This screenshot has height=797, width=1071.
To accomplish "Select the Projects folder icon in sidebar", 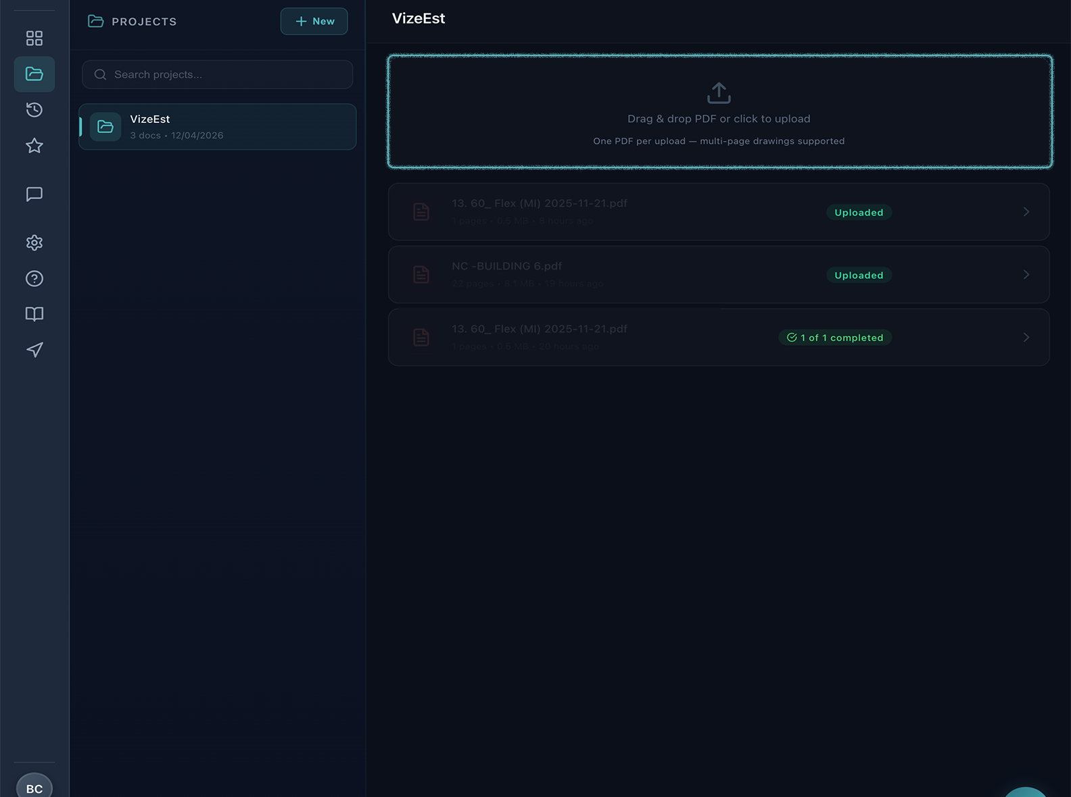I will 34,74.
